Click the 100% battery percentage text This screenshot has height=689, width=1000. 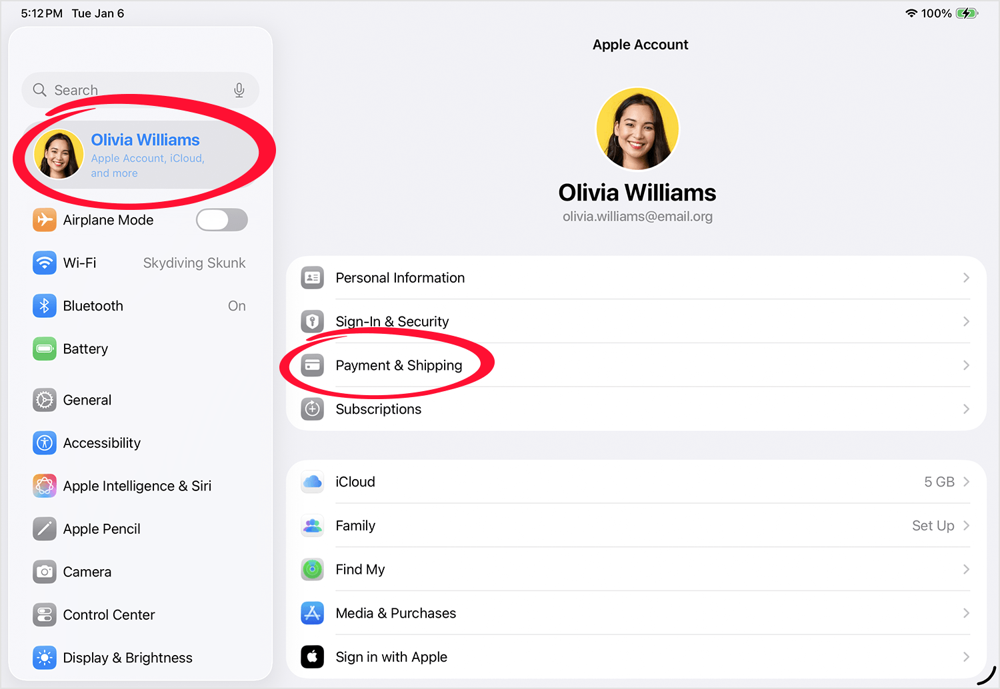(x=936, y=13)
